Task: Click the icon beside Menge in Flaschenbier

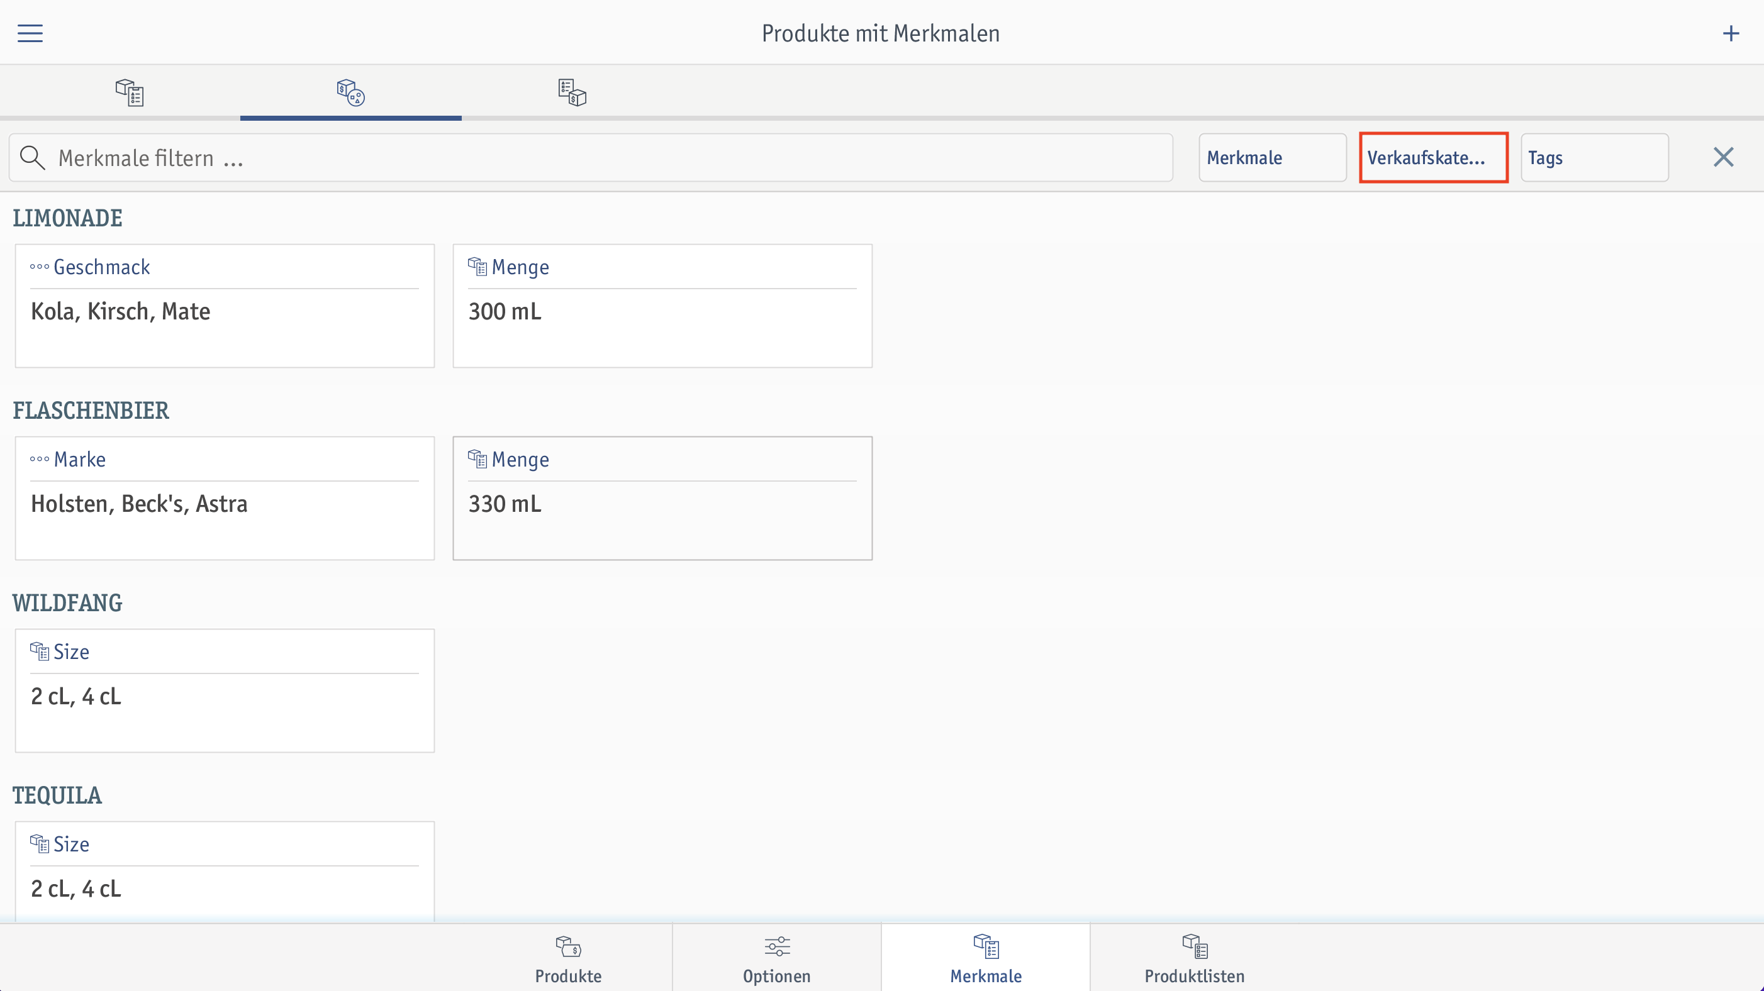Action: (x=477, y=459)
